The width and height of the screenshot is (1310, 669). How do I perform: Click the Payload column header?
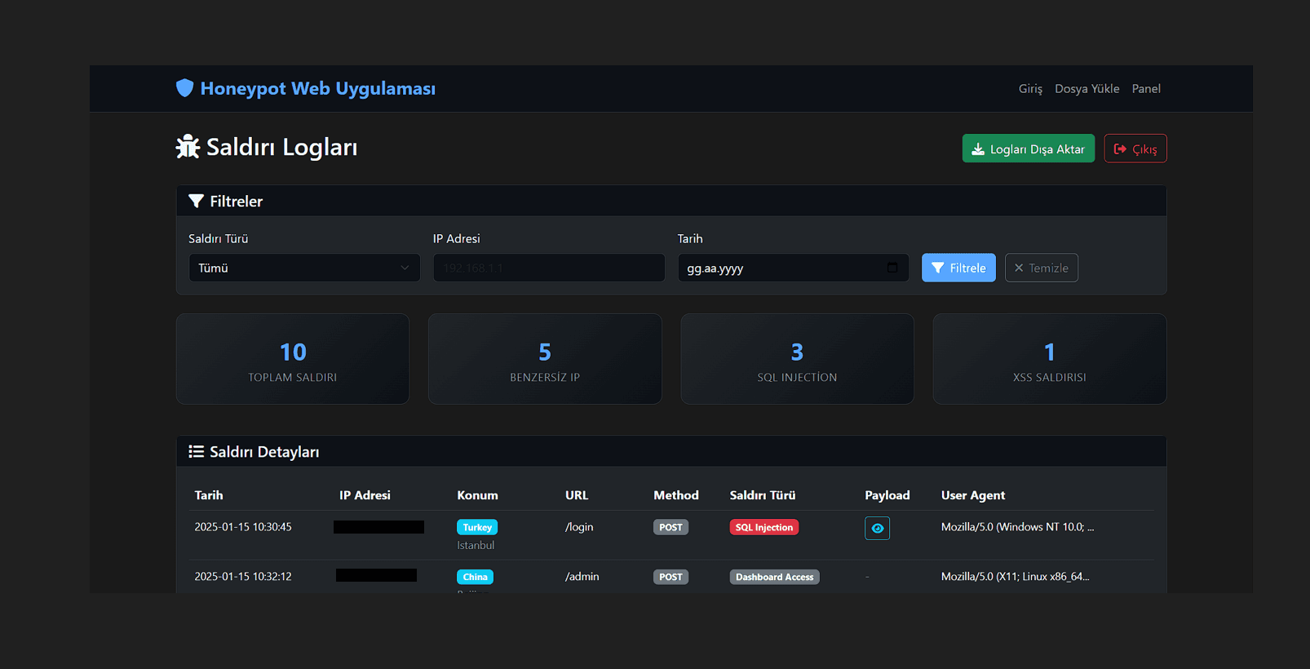(887, 495)
